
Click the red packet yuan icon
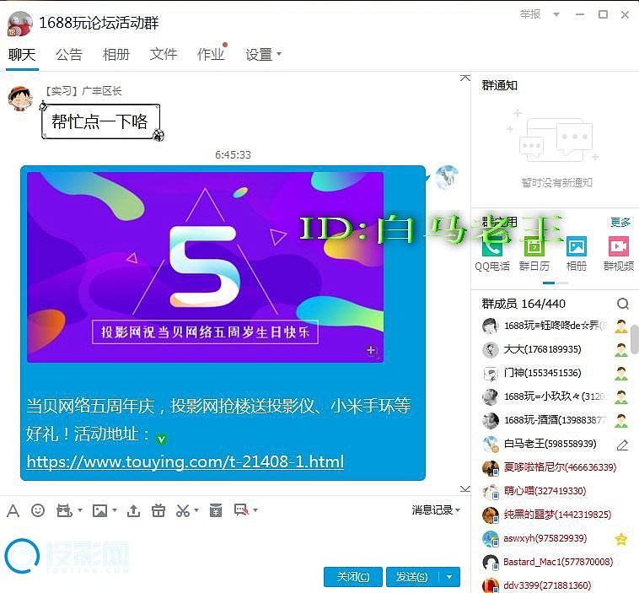tap(216, 510)
